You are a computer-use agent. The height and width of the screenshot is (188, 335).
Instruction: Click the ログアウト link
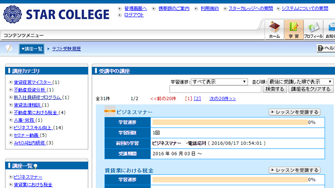pyautogui.click(x=134, y=15)
